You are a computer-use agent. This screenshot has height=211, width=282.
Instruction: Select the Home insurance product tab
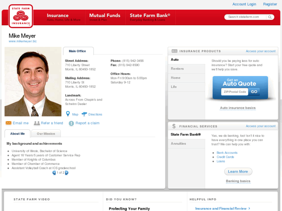187,78
